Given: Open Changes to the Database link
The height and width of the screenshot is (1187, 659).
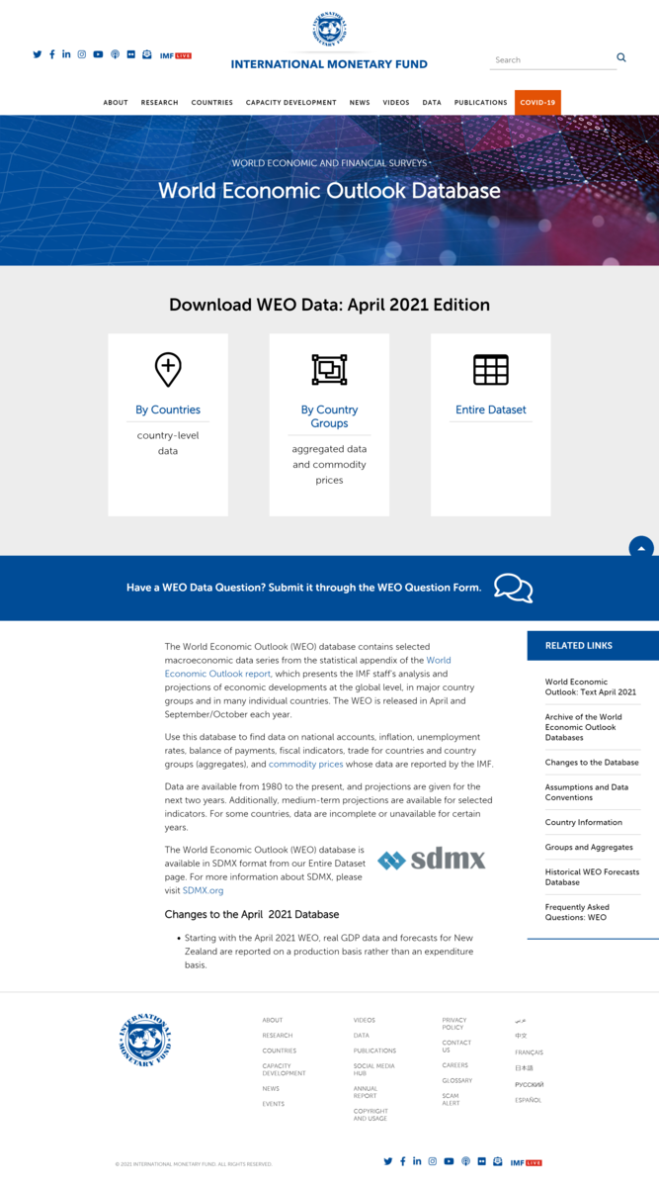Looking at the screenshot, I should 592,763.
